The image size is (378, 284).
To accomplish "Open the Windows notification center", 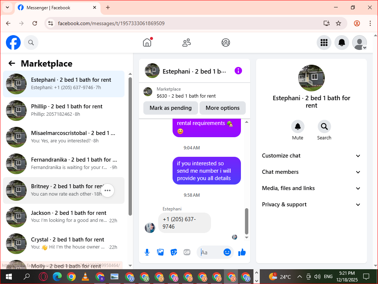I will pos(366,277).
